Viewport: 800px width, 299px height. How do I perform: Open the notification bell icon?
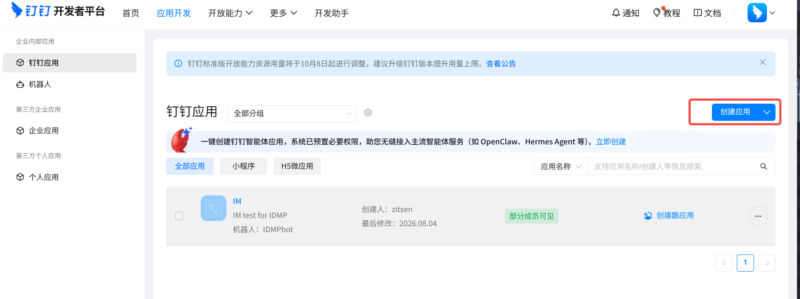click(x=616, y=13)
